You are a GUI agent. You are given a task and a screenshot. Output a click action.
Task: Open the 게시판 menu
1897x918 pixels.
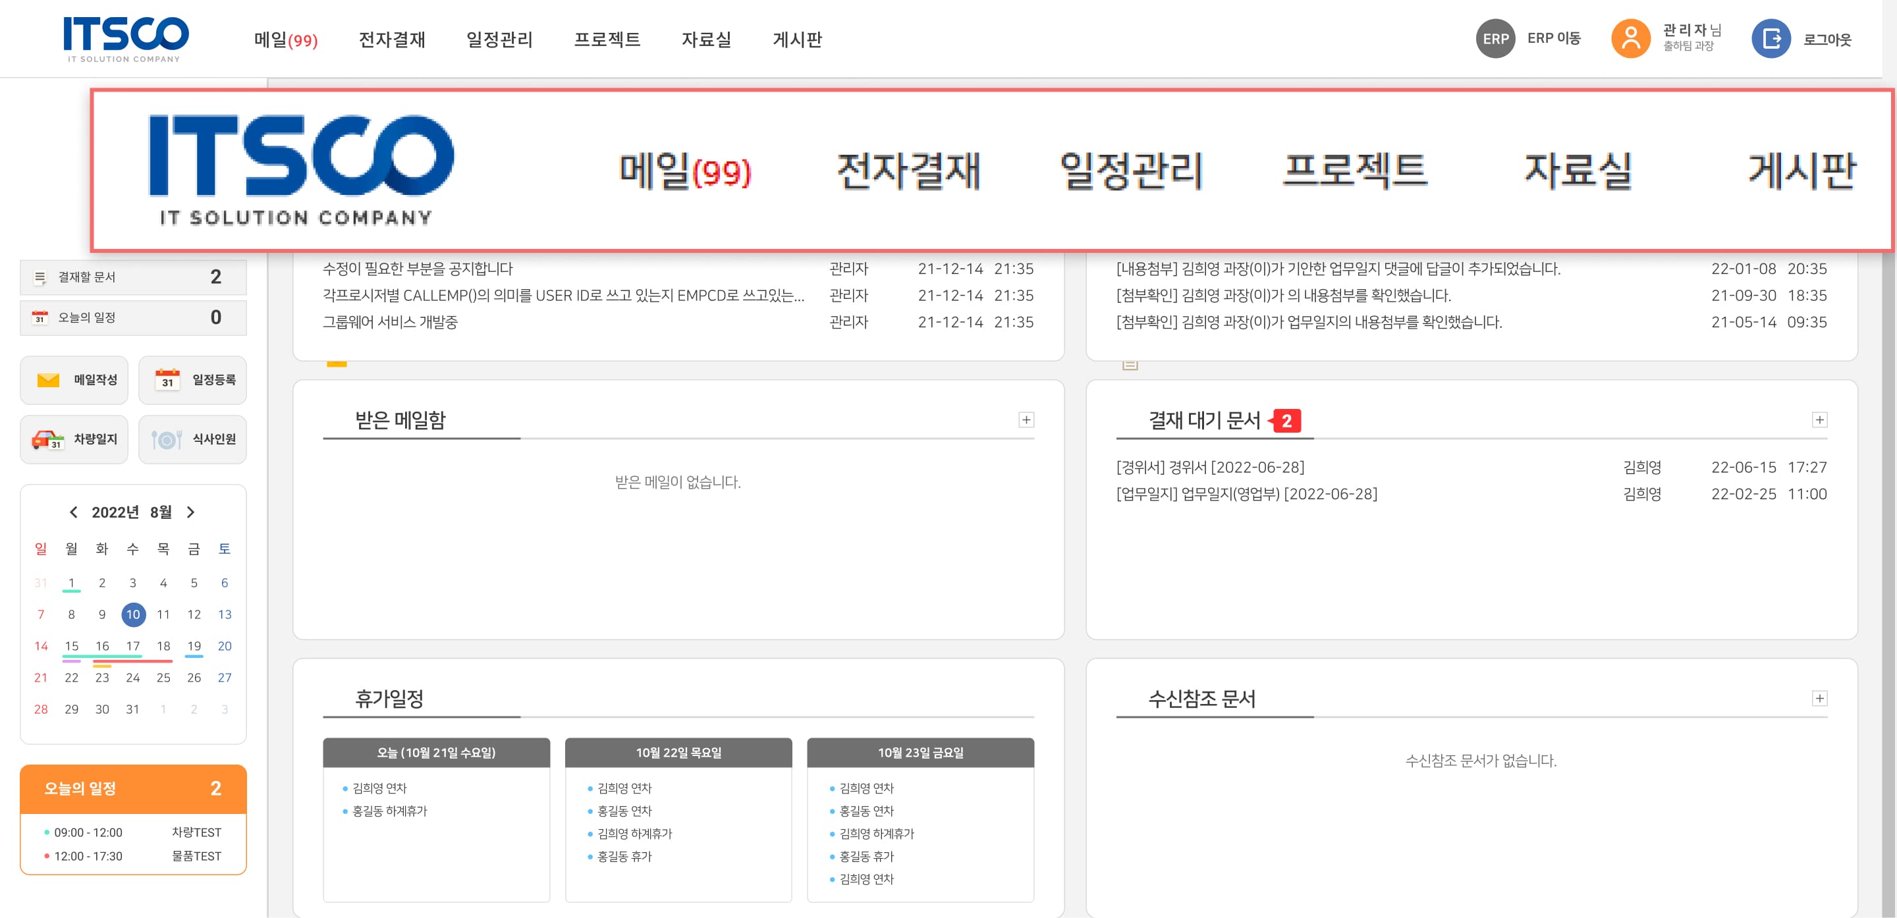tap(797, 39)
